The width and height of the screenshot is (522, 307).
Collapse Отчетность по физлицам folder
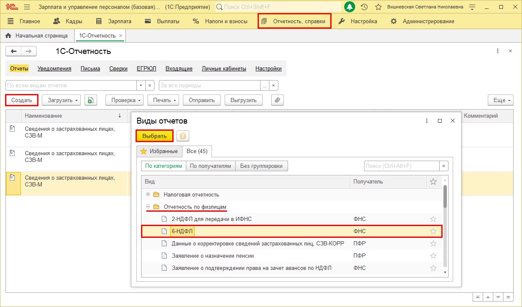pyautogui.click(x=148, y=207)
